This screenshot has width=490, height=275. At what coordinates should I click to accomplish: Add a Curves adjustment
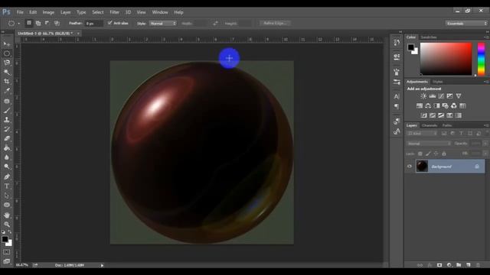441,96
